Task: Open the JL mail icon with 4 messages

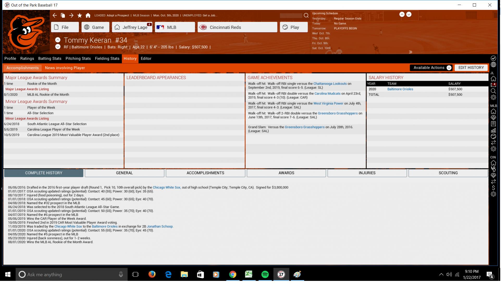Action: 493,85
